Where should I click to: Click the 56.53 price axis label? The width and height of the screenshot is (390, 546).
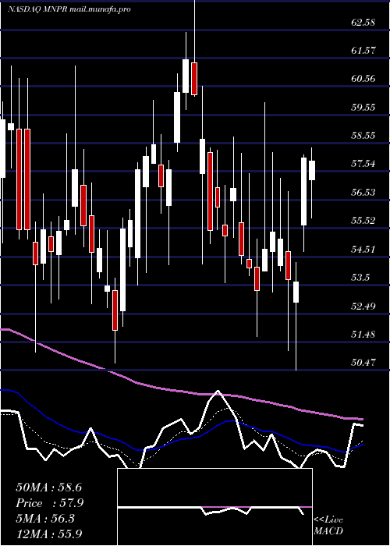point(363,192)
